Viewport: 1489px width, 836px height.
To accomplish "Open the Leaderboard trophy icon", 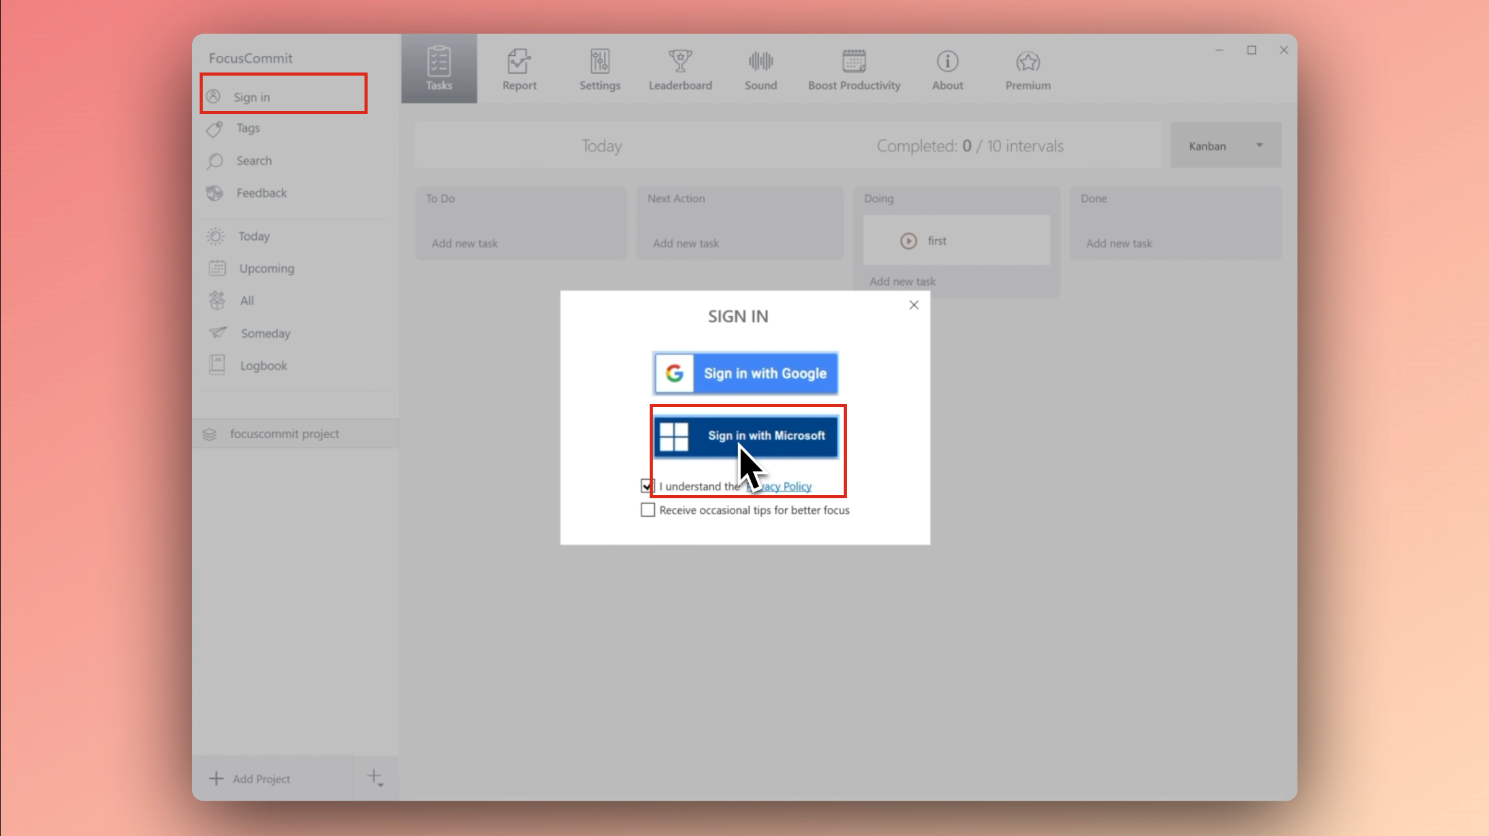I will click(680, 61).
